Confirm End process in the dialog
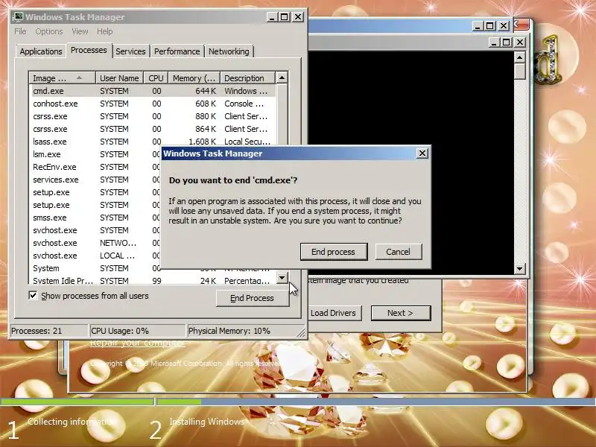 [333, 252]
